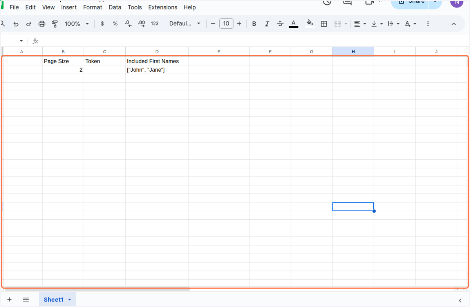
Task: Add a new sheet with plus button
Action: pos(9,300)
